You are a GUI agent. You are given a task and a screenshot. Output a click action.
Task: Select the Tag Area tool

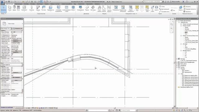147,9
